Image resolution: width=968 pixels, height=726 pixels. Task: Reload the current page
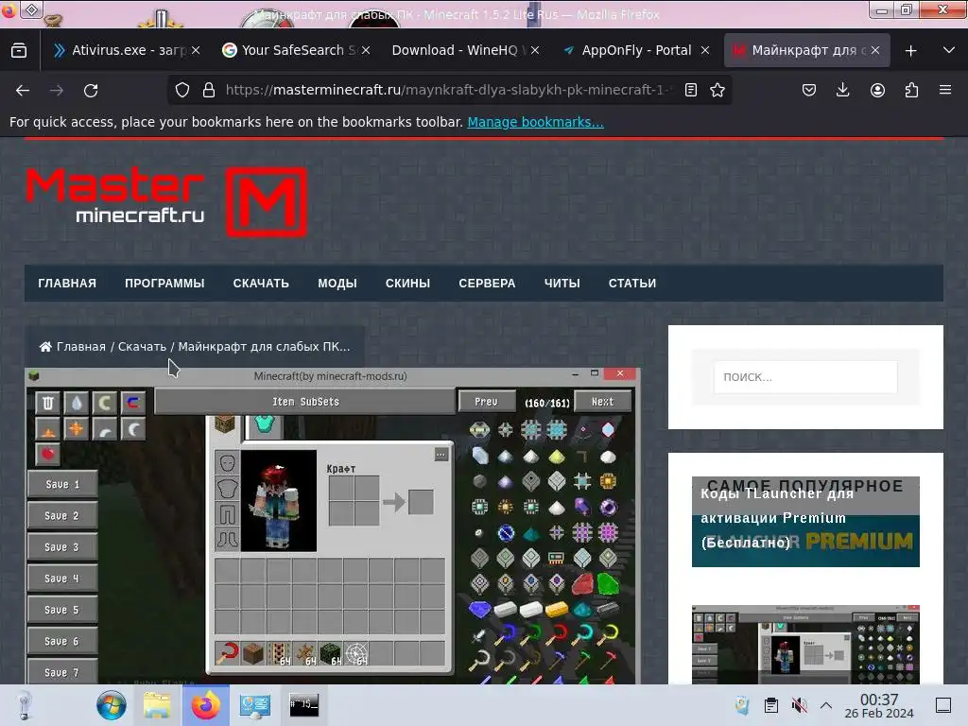point(91,90)
